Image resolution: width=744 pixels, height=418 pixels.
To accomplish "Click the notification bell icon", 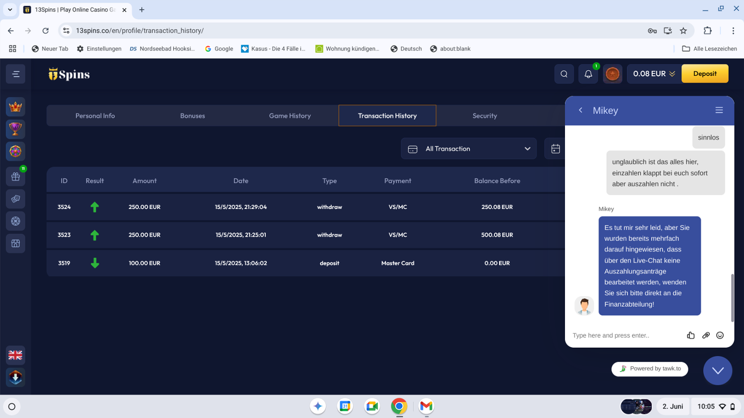I will point(588,74).
